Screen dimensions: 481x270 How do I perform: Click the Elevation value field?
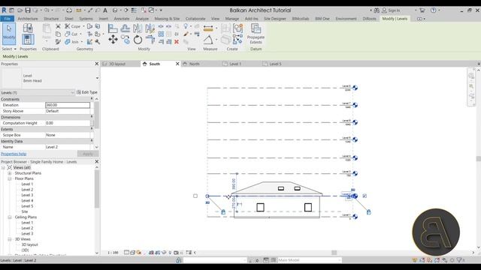click(x=68, y=105)
